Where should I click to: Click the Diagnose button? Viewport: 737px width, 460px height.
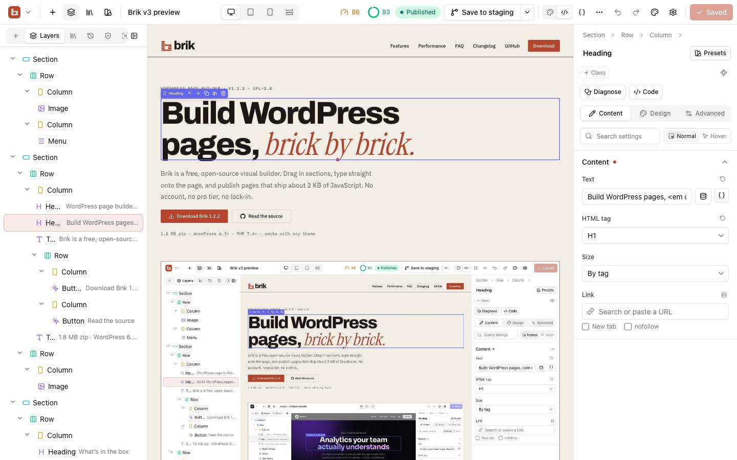pos(603,92)
